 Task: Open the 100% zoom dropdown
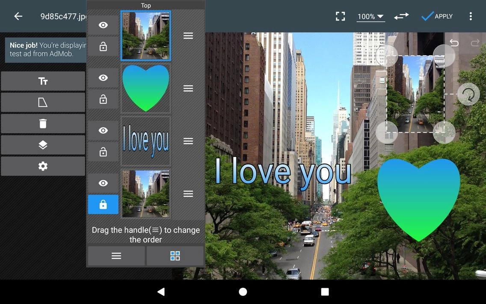coord(370,16)
